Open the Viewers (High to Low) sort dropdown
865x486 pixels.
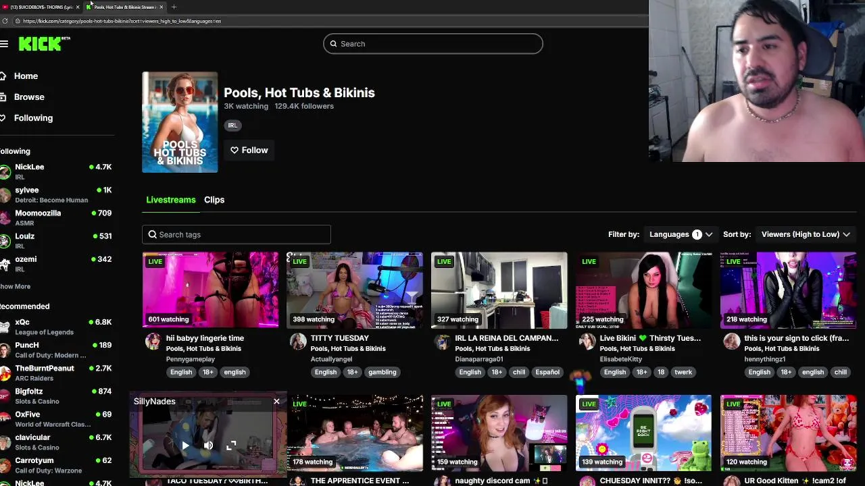coord(805,234)
